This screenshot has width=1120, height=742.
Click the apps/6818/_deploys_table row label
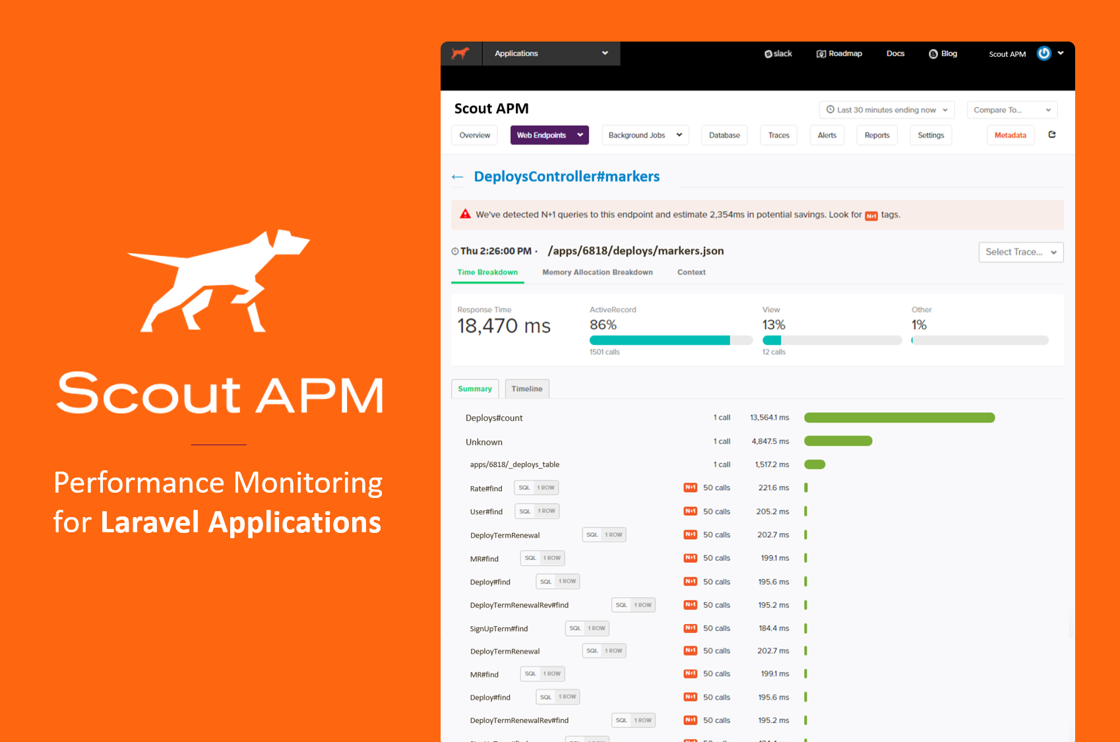pyautogui.click(x=514, y=464)
